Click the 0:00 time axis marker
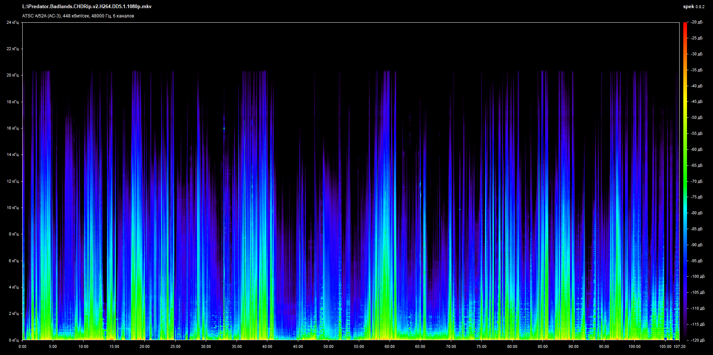Image resolution: width=713 pixels, height=355 pixels. tap(23, 346)
